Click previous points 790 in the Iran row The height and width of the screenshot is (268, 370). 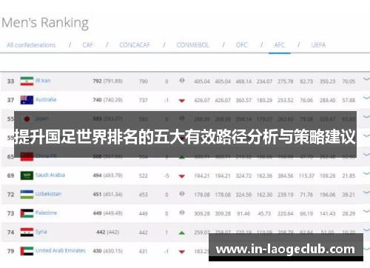(x=144, y=81)
